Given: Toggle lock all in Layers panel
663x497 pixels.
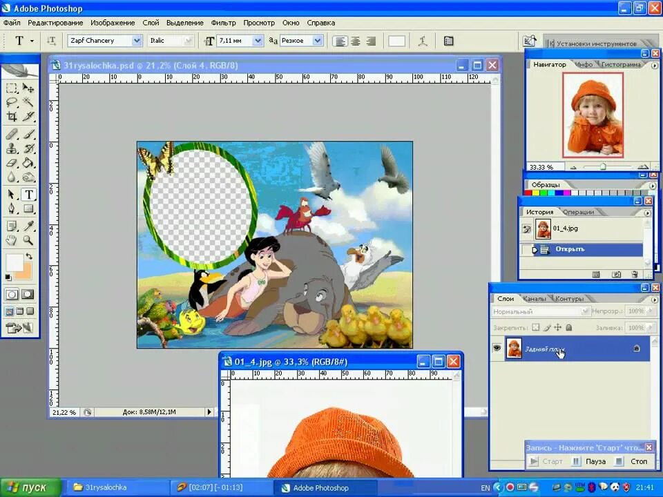Looking at the screenshot, I should click(x=568, y=327).
